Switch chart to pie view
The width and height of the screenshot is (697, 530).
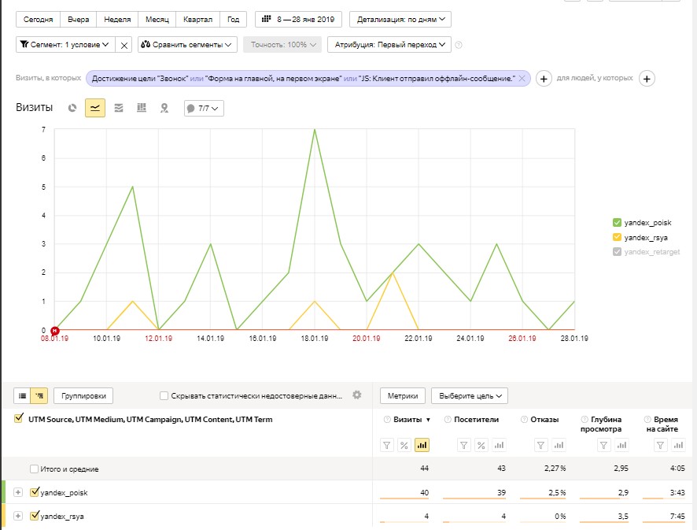pos(72,108)
